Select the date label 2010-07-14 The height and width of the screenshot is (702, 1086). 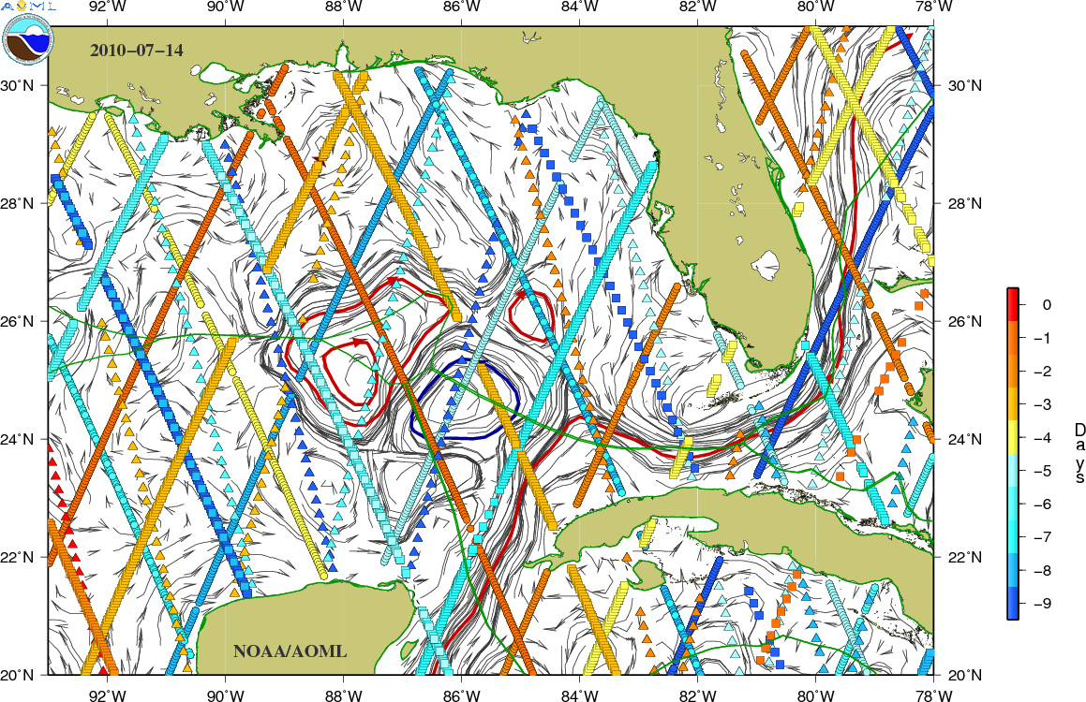coord(137,50)
